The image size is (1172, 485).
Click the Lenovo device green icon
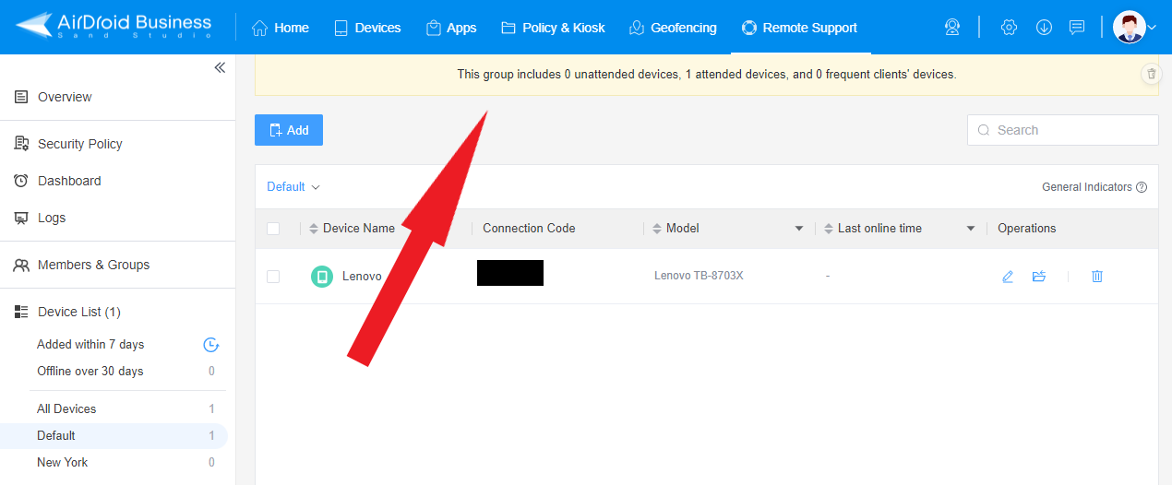pyautogui.click(x=322, y=276)
